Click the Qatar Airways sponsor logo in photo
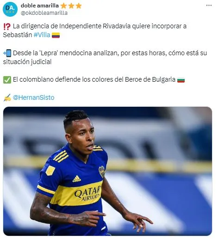The width and height of the screenshot is (218, 240). (x=87, y=193)
